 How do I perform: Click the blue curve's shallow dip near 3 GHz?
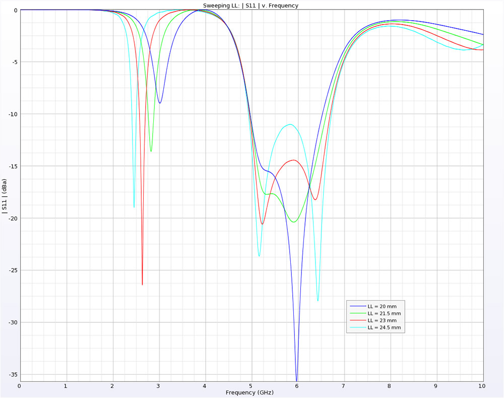(x=160, y=103)
